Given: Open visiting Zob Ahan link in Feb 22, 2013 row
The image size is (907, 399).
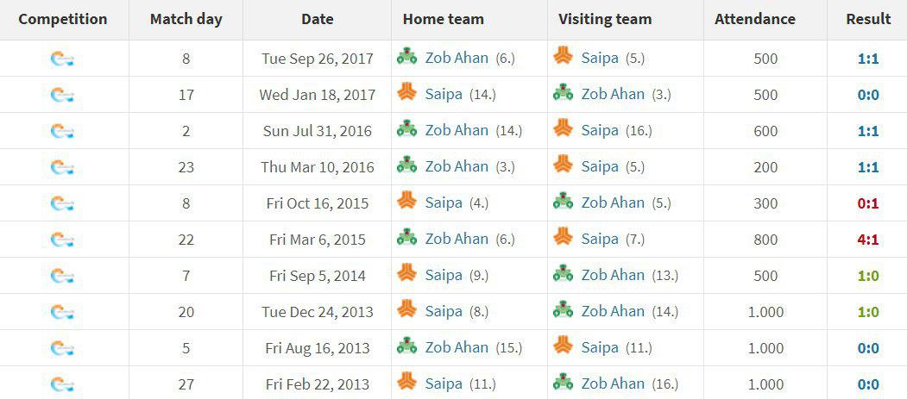Looking at the screenshot, I should pyautogui.click(x=613, y=384).
